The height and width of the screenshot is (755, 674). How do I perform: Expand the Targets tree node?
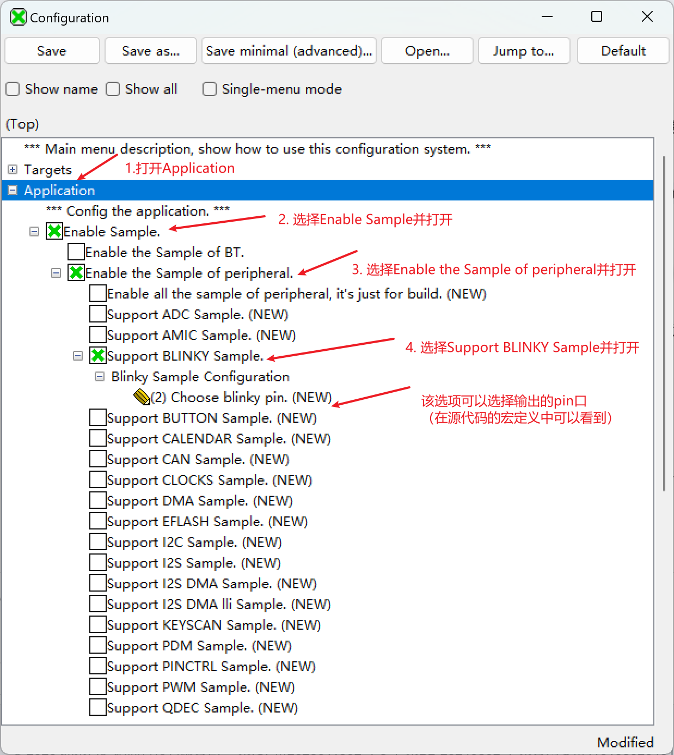click(13, 169)
